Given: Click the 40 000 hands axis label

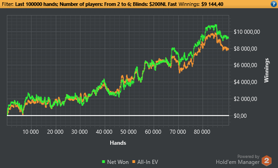Looking at the screenshot, I should point(104,132).
